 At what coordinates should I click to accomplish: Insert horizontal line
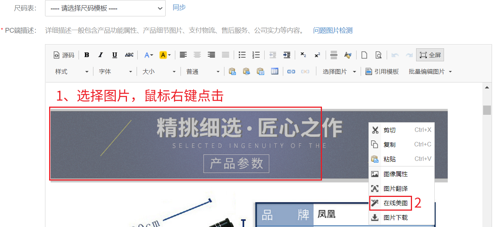334,55
